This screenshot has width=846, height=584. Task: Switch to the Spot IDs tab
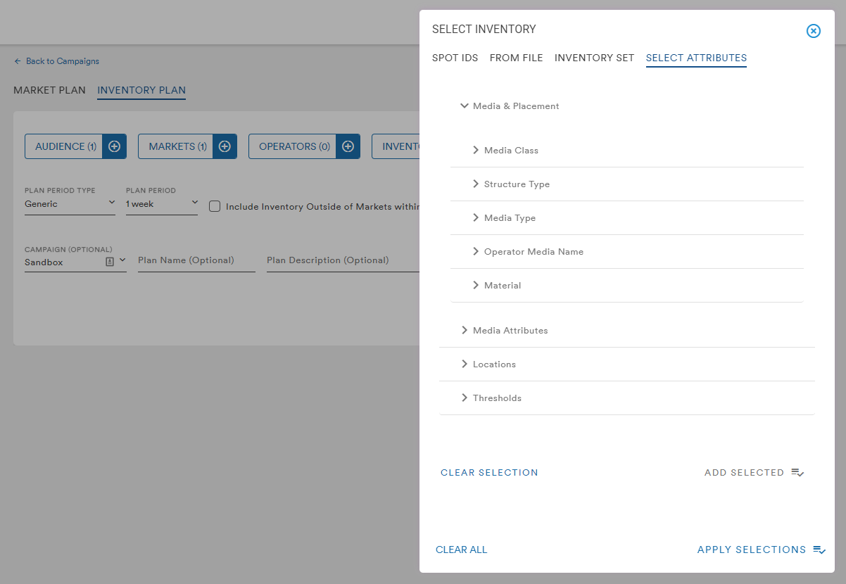455,58
